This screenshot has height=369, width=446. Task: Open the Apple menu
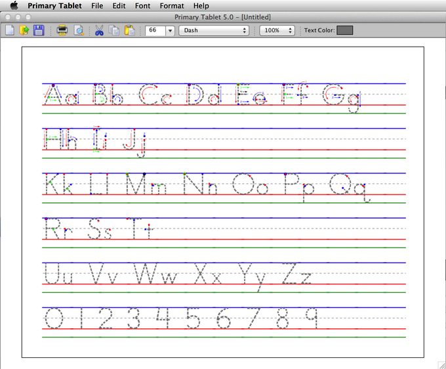point(14,5)
